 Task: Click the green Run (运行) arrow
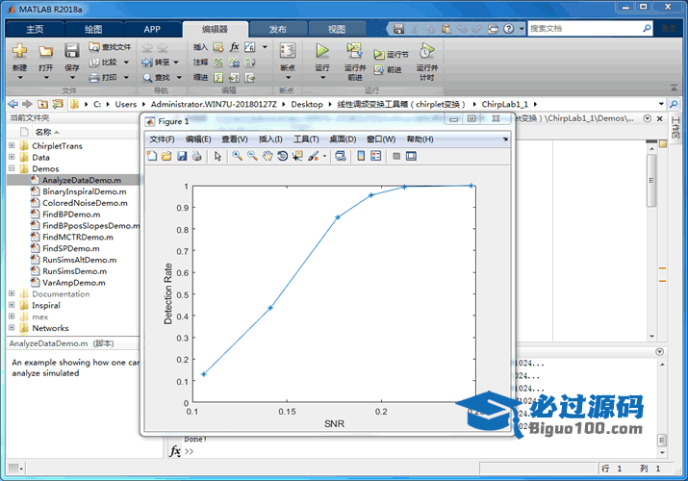(x=322, y=51)
